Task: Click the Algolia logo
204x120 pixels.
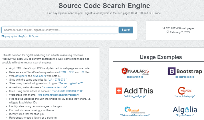Action: pyautogui.click(x=185, y=109)
